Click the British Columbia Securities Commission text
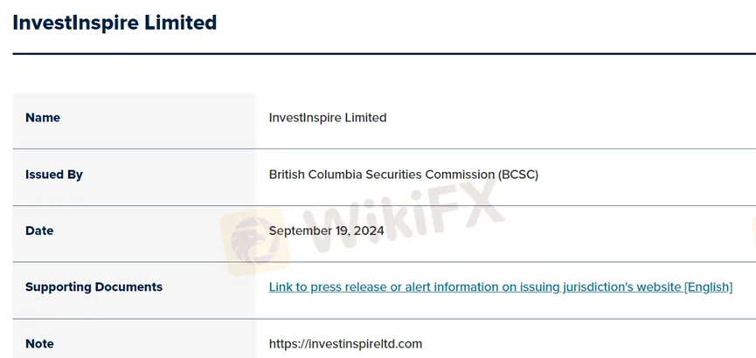Viewport: 756px width, 358px height. [x=381, y=175]
